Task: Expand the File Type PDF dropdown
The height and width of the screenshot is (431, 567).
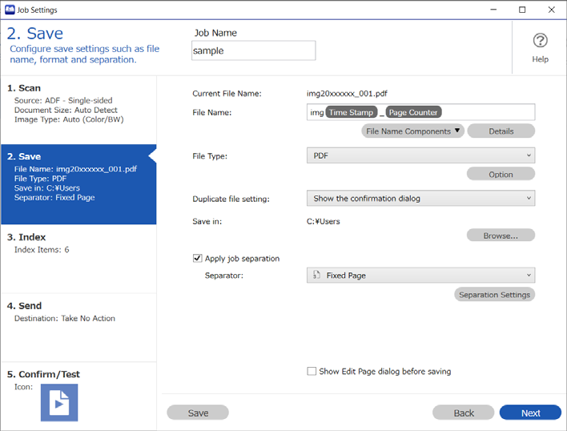Action: [x=420, y=155]
